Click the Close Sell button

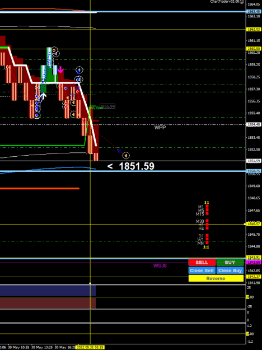[x=202, y=270]
